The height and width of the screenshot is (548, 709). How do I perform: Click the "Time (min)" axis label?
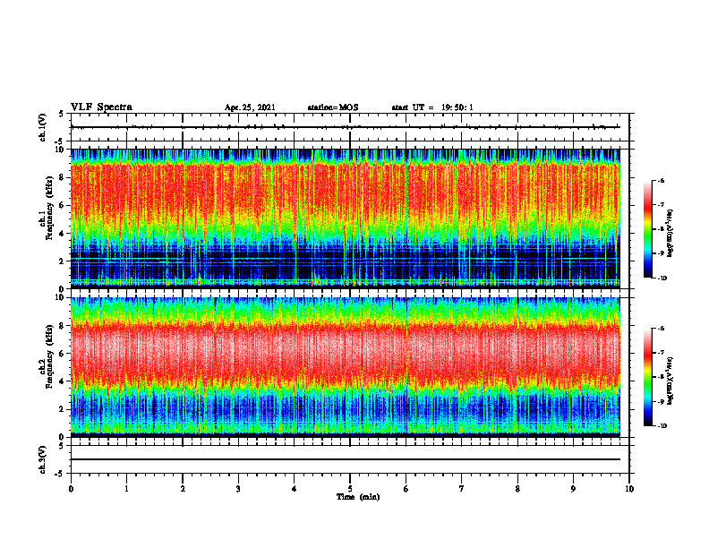(358, 497)
